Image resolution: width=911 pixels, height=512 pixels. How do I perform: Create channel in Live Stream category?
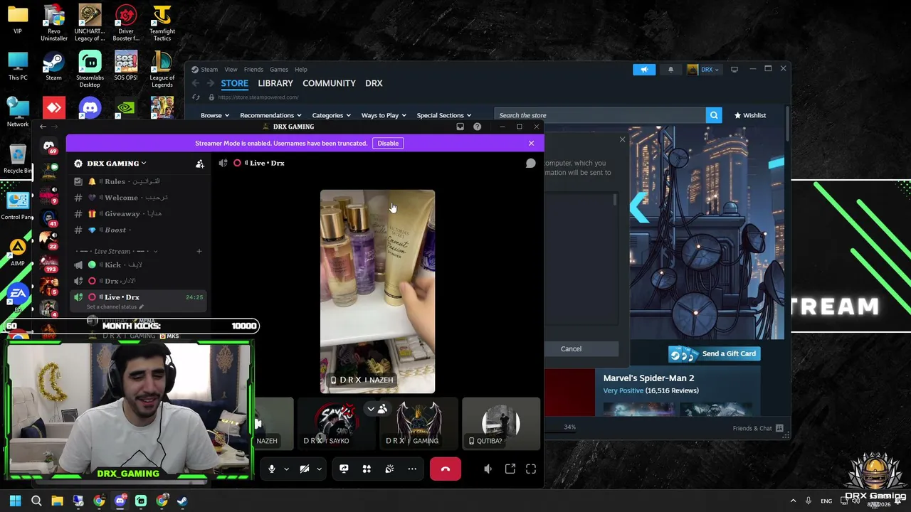click(199, 251)
